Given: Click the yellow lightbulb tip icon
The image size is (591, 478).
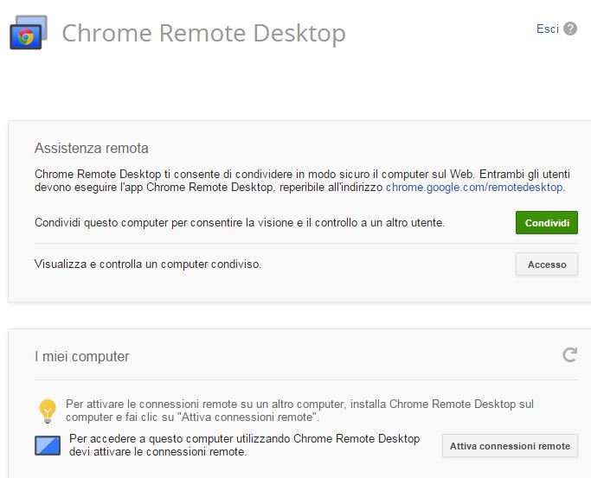Looking at the screenshot, I should coord(48,411).
